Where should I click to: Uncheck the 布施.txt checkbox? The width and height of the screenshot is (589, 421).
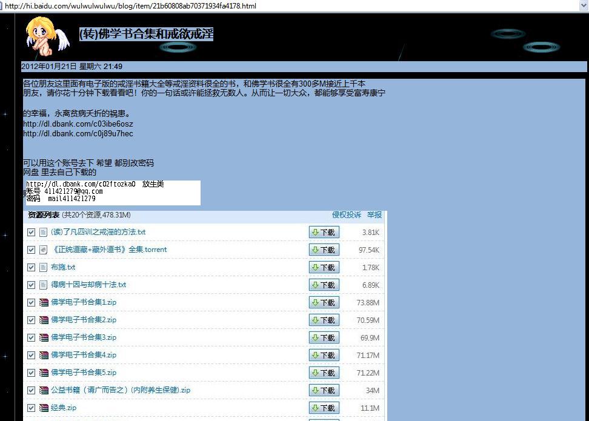point(32,267)
